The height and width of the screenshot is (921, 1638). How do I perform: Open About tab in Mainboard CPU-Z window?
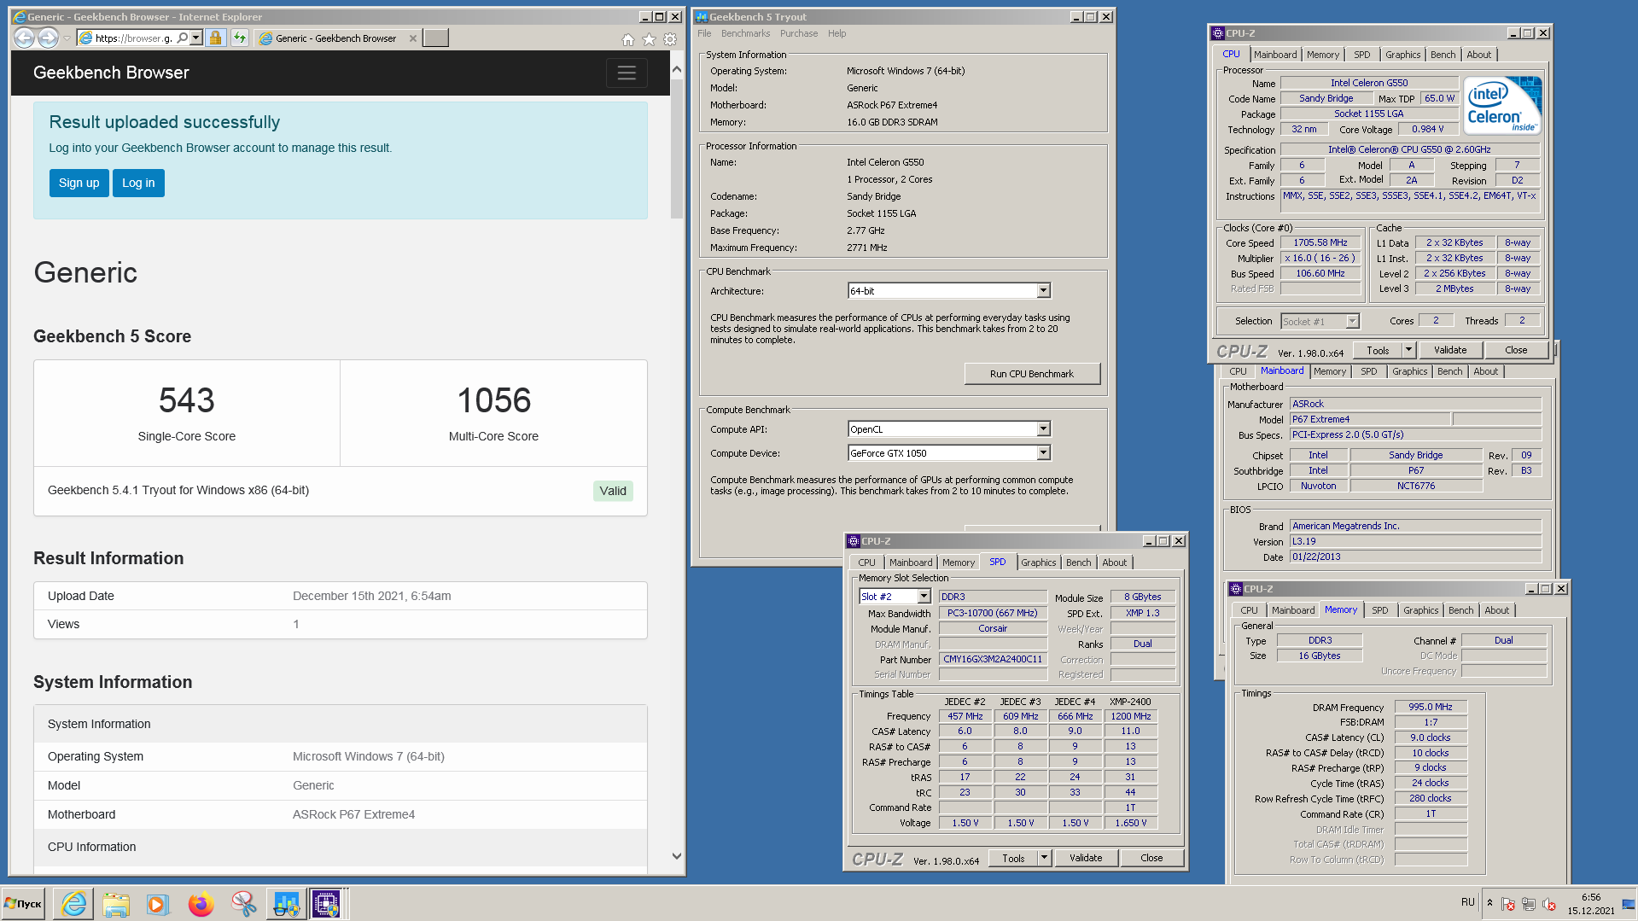point(1485,371)
